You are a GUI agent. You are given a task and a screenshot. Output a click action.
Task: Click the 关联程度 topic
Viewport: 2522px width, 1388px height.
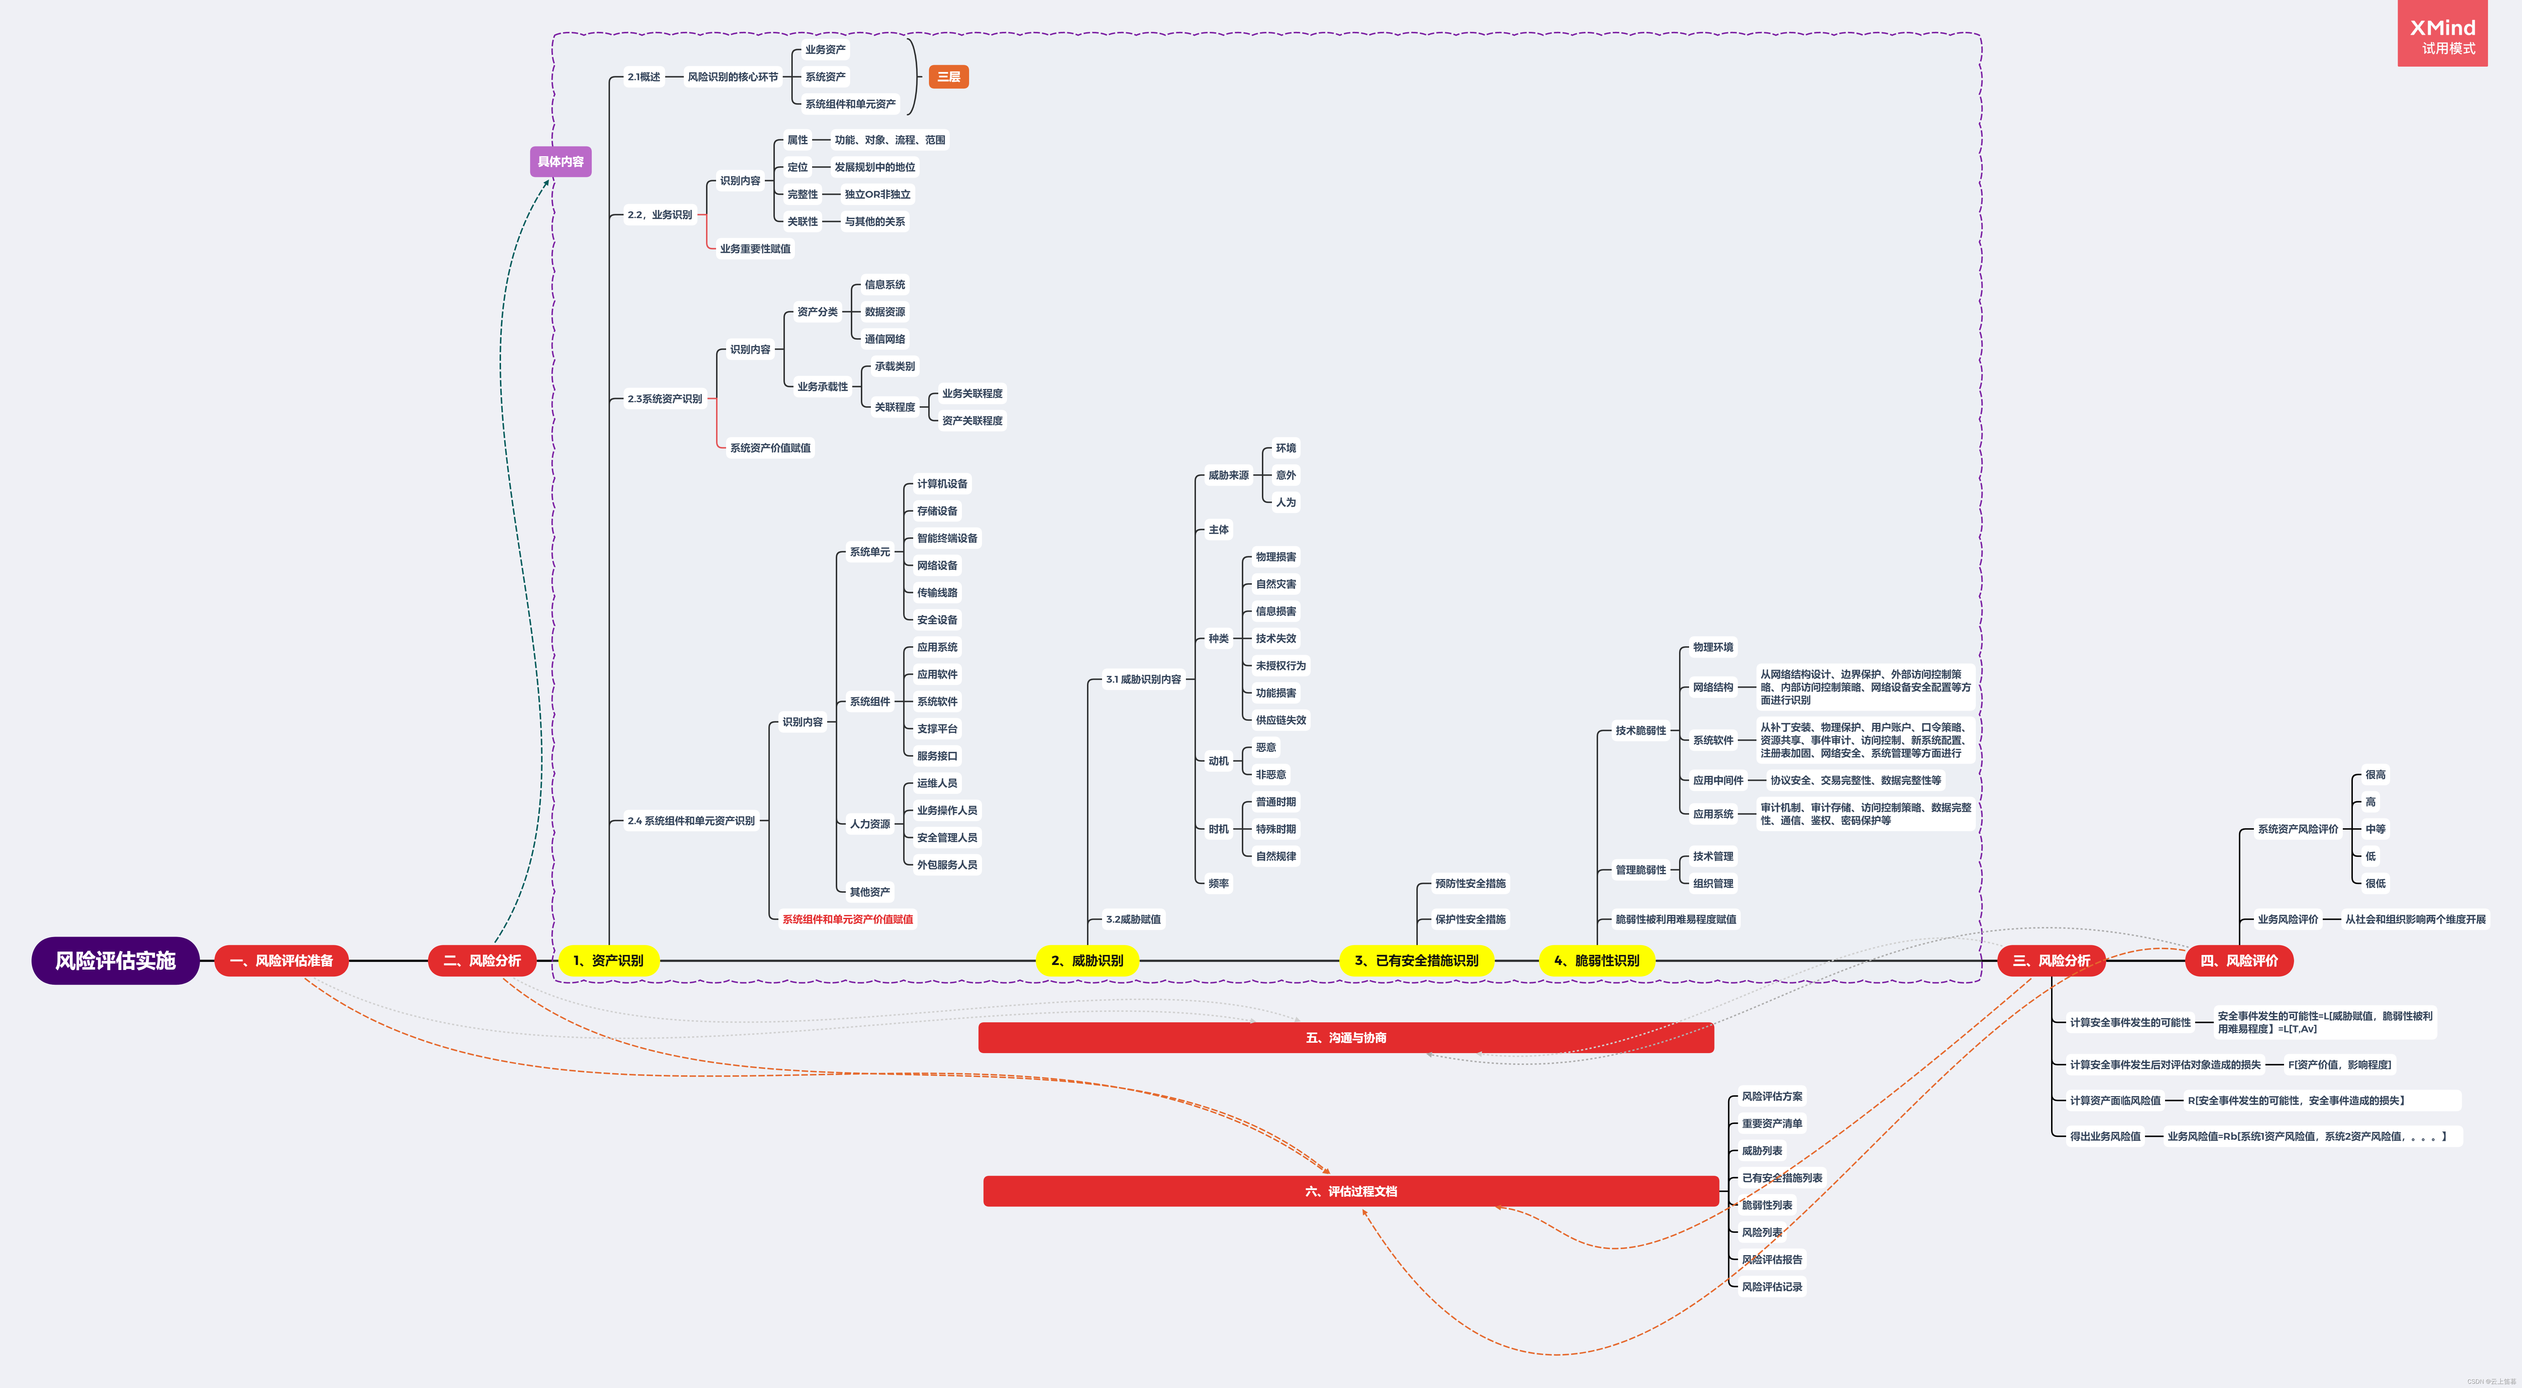pyautogui.click(x=895, y=407)
